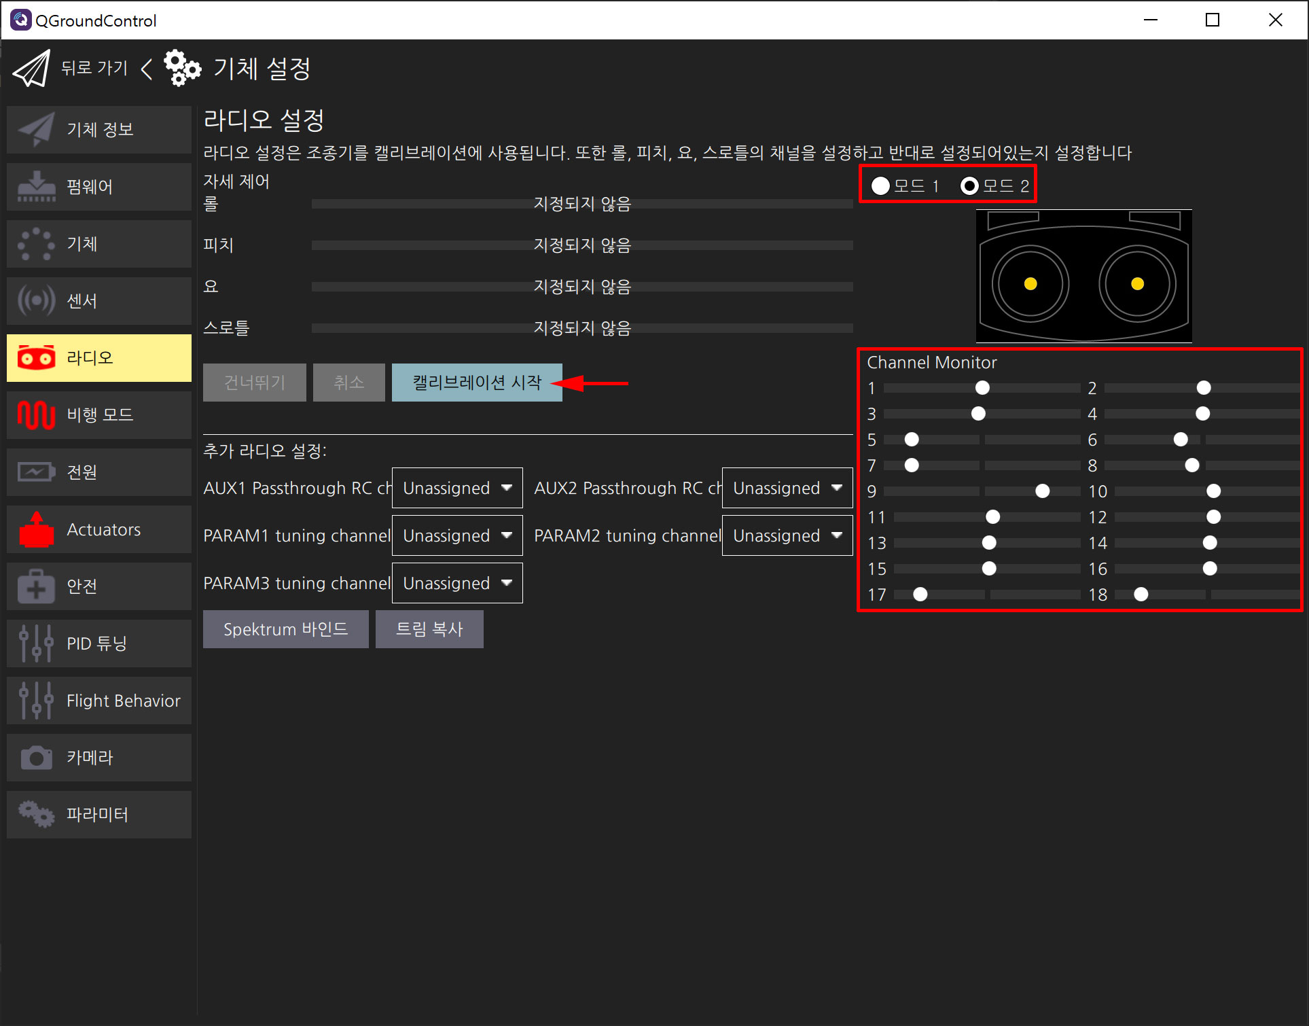Click the paper plane fly view icon
This screenshot has width=1309, height=1026.
(x=31, y=68)
